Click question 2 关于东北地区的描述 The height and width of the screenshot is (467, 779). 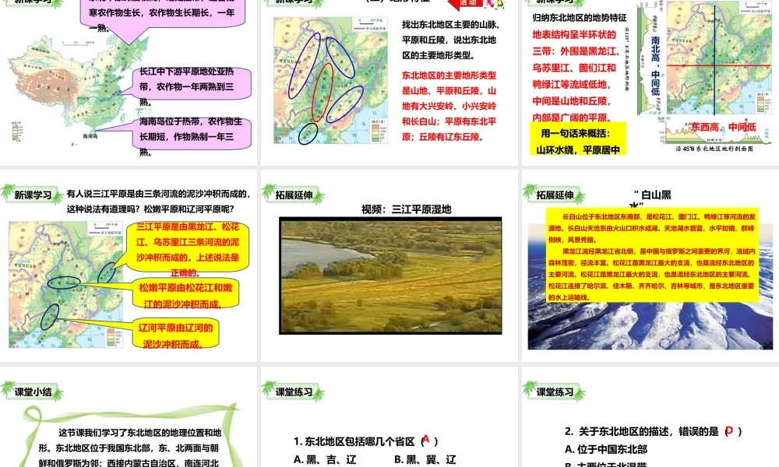(653, 431)
